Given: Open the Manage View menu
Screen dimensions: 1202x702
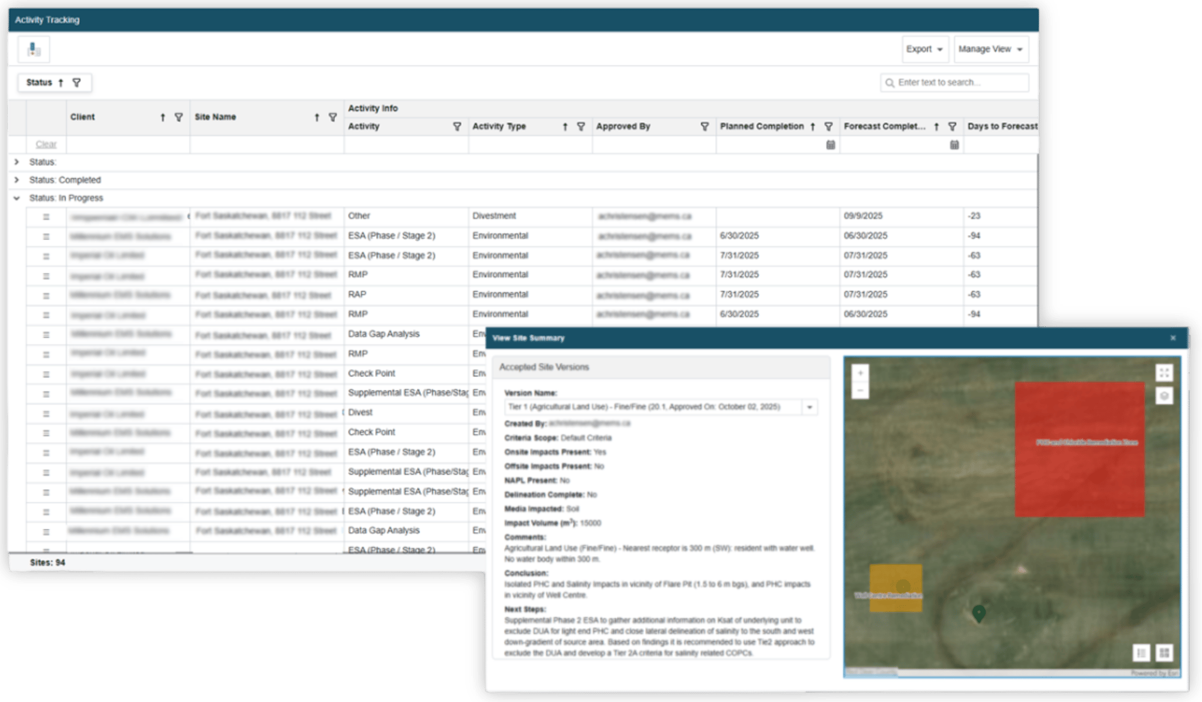Looking at the screenshot, I should (990, 49).
